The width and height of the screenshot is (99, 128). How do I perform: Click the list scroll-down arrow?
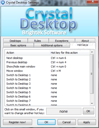tap(92, 104)
